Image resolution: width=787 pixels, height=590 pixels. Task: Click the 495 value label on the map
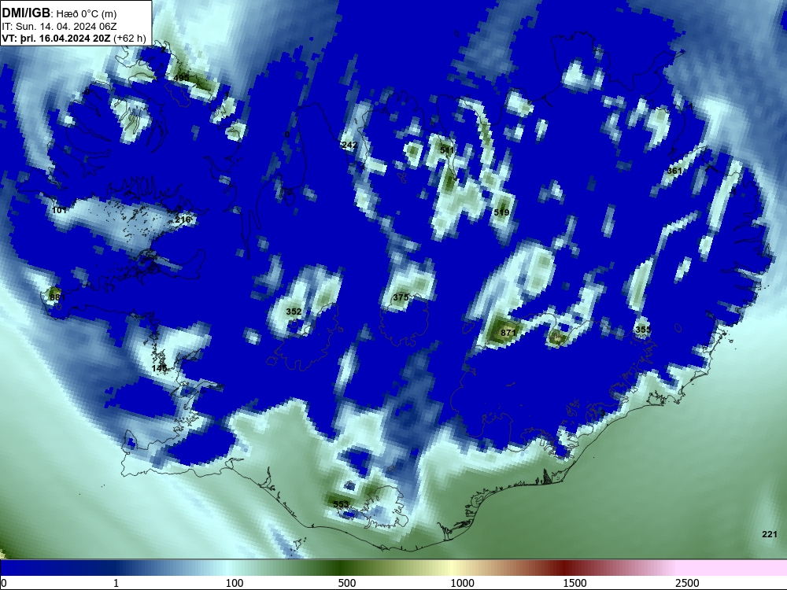[x=182, y=78]
